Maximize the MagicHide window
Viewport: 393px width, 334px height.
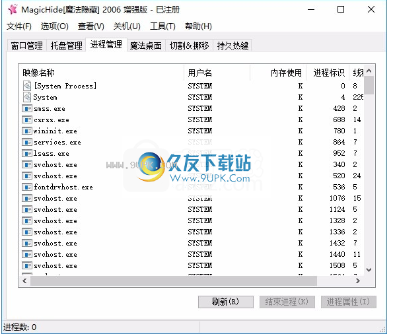coord(341,9)
